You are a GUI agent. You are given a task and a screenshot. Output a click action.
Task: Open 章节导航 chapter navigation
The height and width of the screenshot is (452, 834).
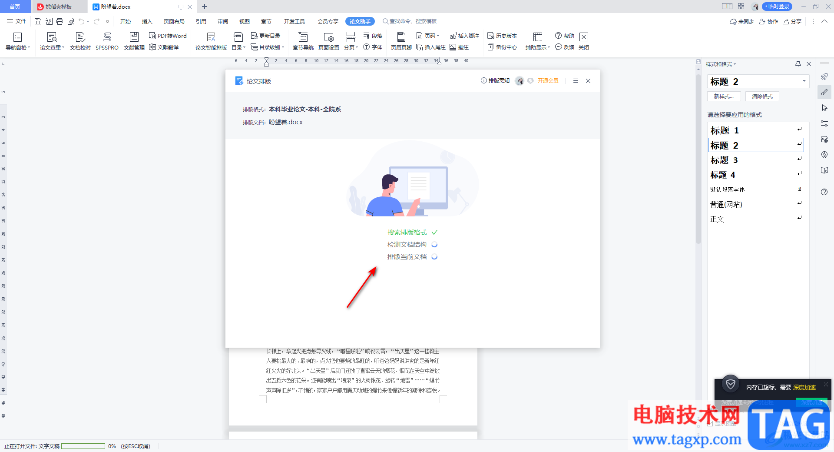303,41
